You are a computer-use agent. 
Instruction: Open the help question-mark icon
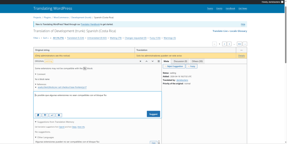coord(59,115)
